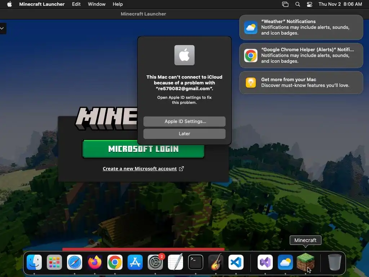Open the Get more from your Mac notification
369x277 pixels.
coord(301,83)
